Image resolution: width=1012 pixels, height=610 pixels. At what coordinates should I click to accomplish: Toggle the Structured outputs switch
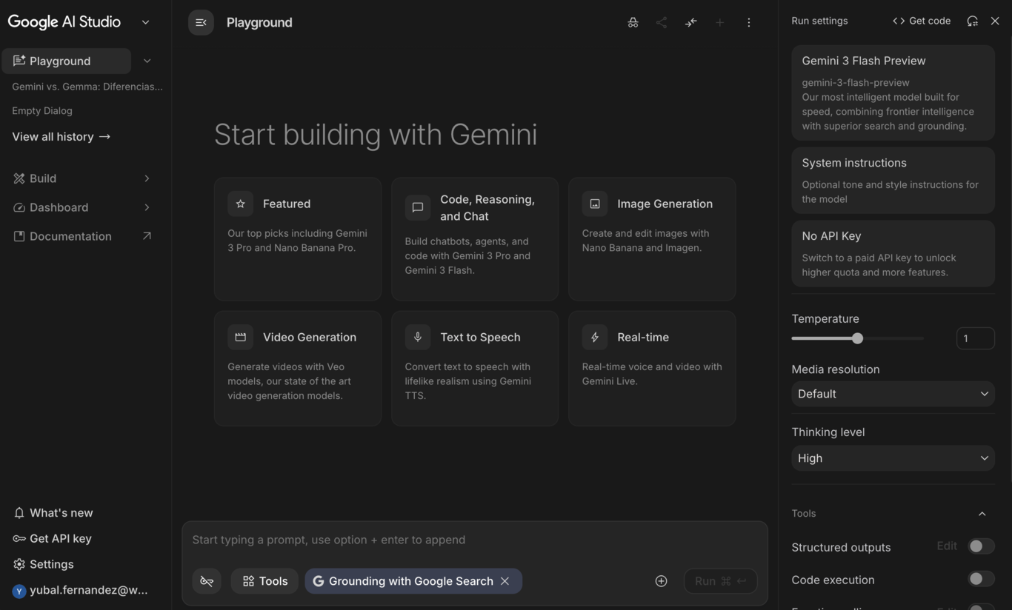coord(981,546)
